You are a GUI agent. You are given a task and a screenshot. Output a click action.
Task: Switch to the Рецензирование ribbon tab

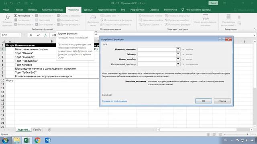coord(107,10)
